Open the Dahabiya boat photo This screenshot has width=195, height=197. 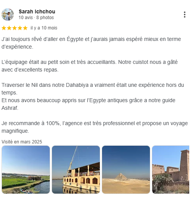pyautogui.click(x=76, y=169)
